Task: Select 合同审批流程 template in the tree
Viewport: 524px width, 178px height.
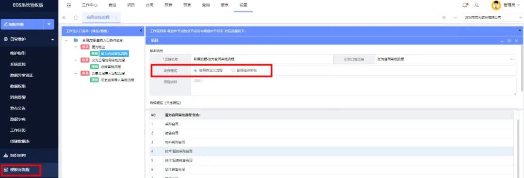Action: click(111, 67)
